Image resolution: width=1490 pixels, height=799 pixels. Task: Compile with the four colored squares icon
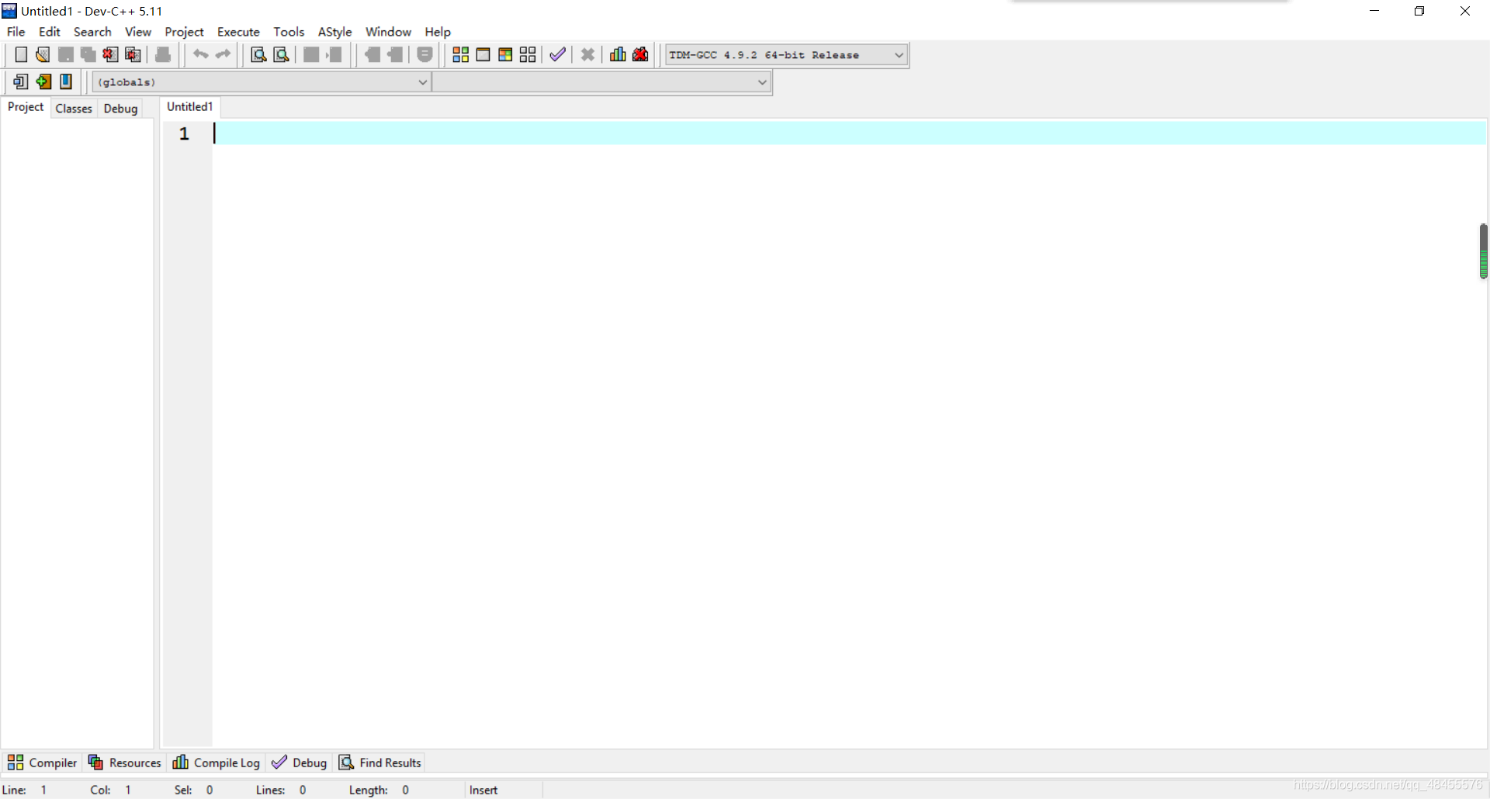tap(460, 54)
